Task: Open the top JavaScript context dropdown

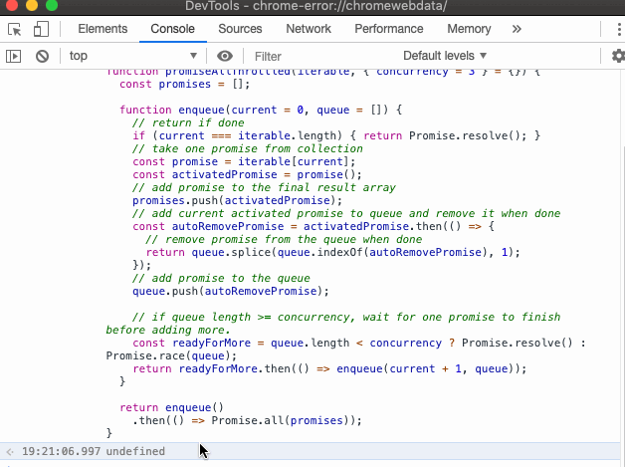Action: [x=132, y=56]
